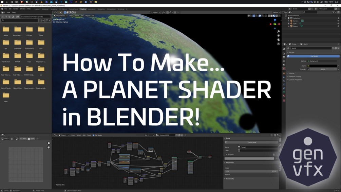The height and width of the screenshot is (192, 341).
Task: Open the outliner filter dropdown
Action: (x=335, y=13)
